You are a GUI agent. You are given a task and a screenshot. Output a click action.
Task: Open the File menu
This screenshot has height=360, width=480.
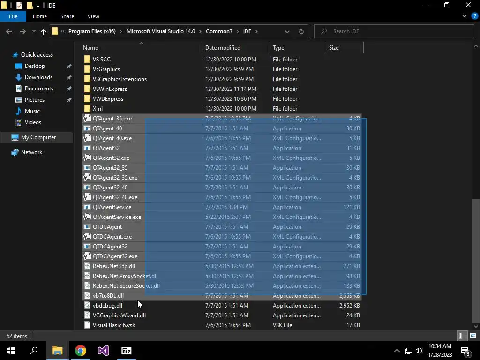click(13, 16)
